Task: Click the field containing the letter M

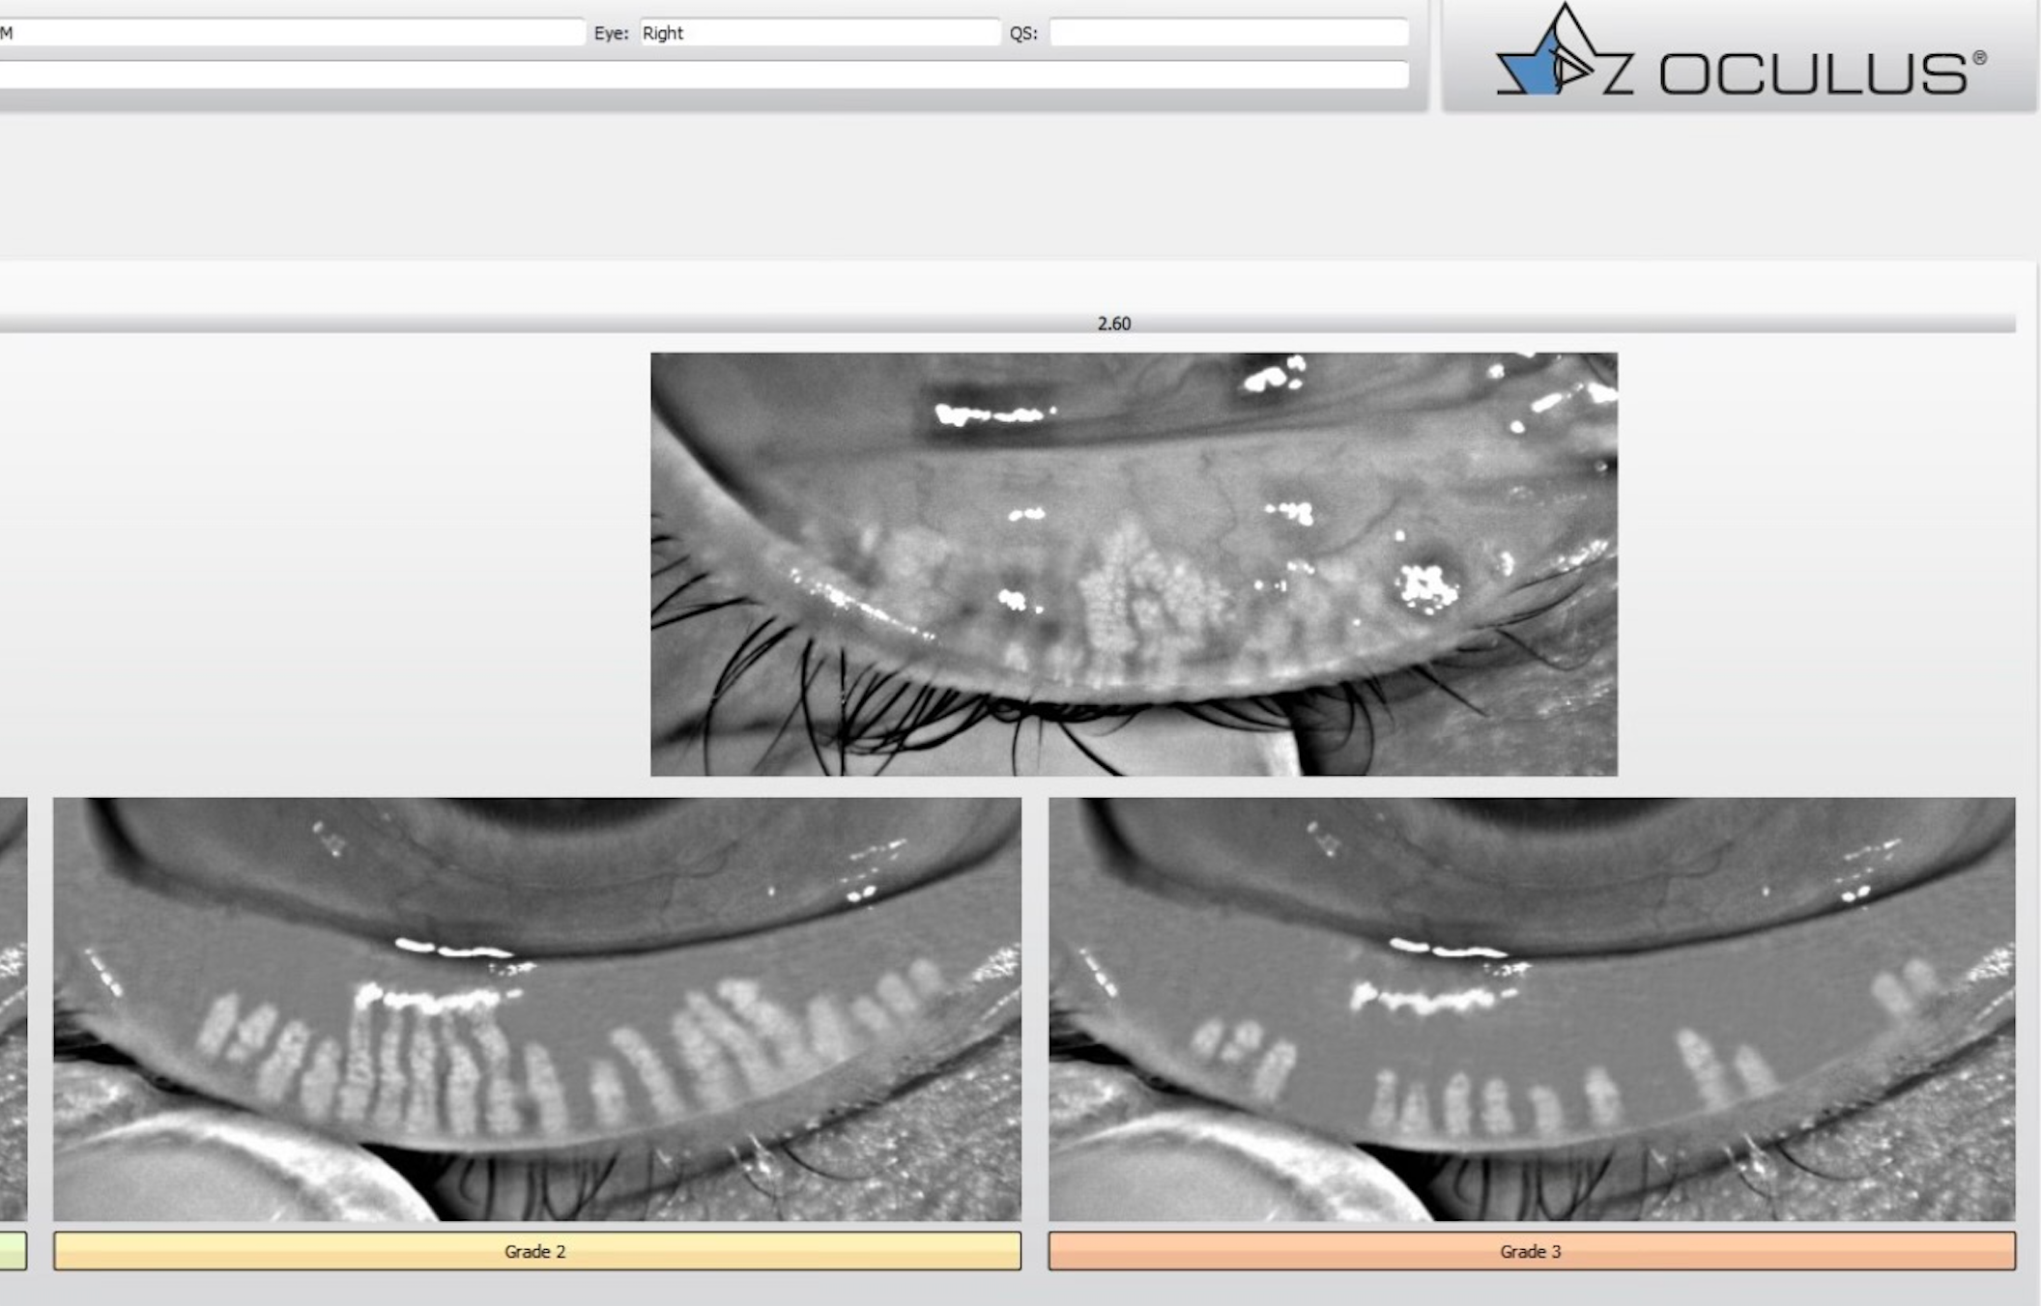Action: click(x=290, y=33)
